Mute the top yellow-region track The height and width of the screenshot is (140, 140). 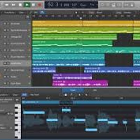pyautogui.click(x=5, y=23)
